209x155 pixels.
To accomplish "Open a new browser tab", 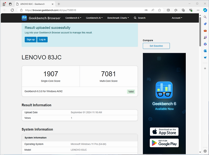I will 59,4.
